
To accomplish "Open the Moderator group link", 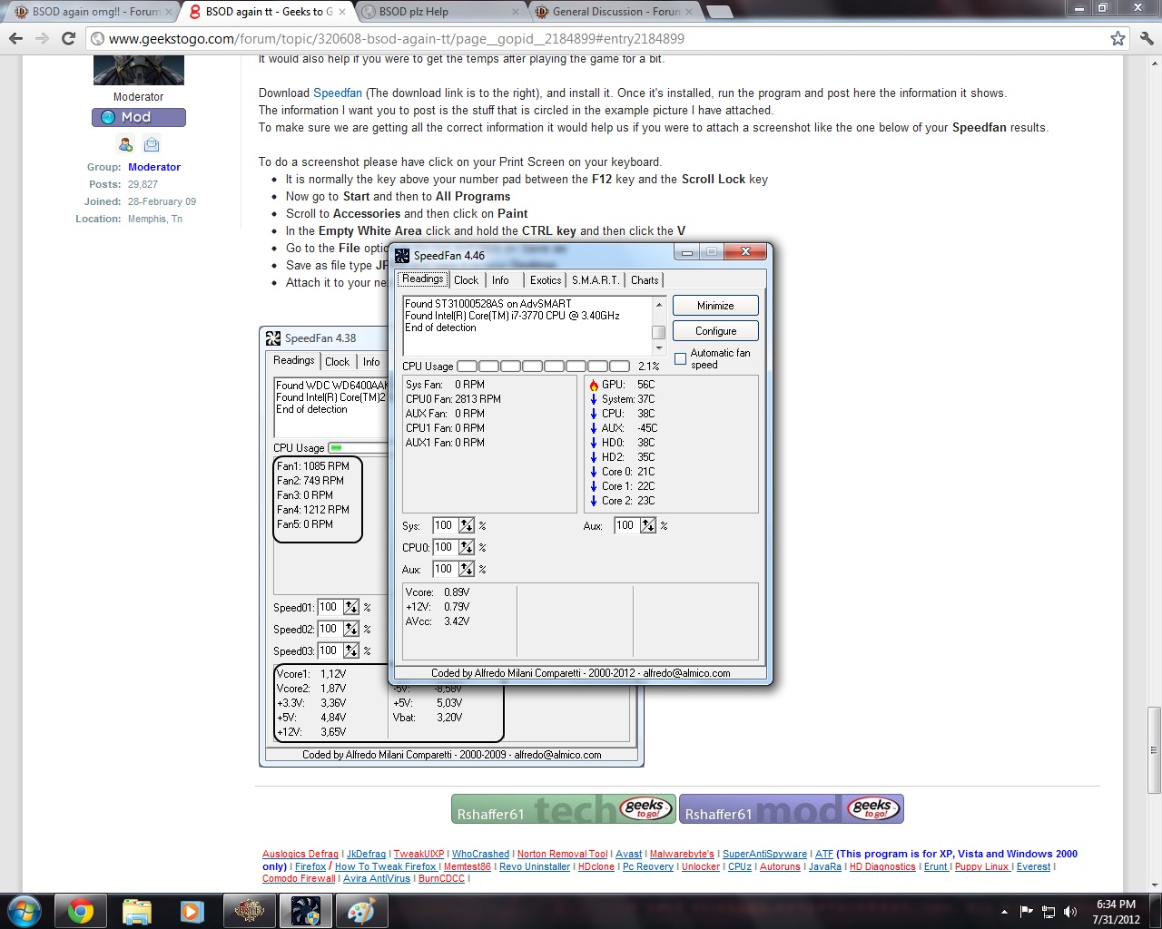I will [154, 167].
